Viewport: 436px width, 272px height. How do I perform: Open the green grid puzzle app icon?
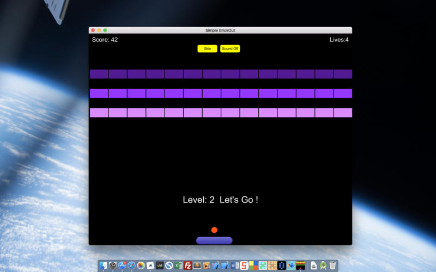tap(263, 265)
